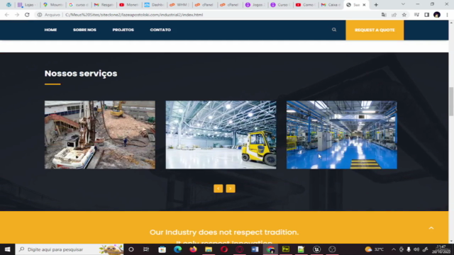Switch to the Gmail Resgate tab
454x255 pixels.
pyautogui.click(x=104, y=5)
